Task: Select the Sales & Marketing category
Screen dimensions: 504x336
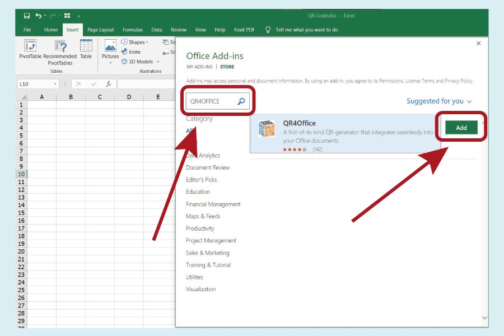Action: (207, 253)
